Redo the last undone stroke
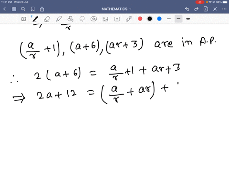The width and height of the screenshot is (229, 172). click(x=197, y=9)
